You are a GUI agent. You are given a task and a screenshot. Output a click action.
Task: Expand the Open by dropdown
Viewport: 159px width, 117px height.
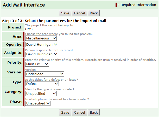coord(42,45)
